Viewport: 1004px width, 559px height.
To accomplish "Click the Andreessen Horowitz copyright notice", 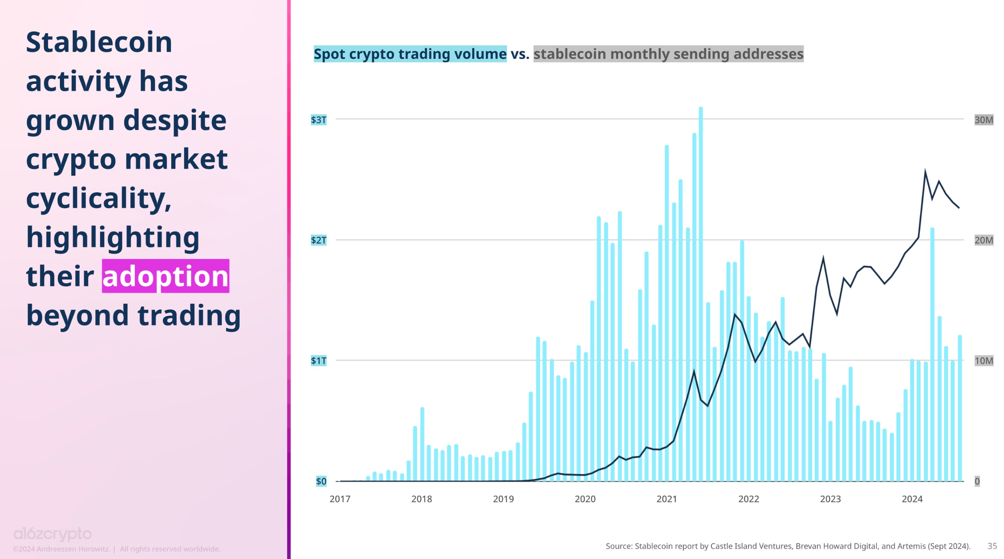I will [x=116, y=549].
